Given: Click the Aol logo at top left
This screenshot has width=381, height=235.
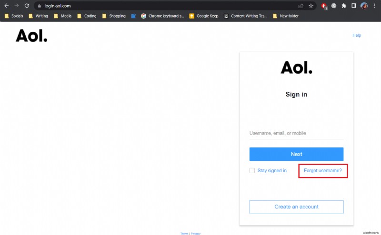Looking at the screenshot, I should [31, 36].
